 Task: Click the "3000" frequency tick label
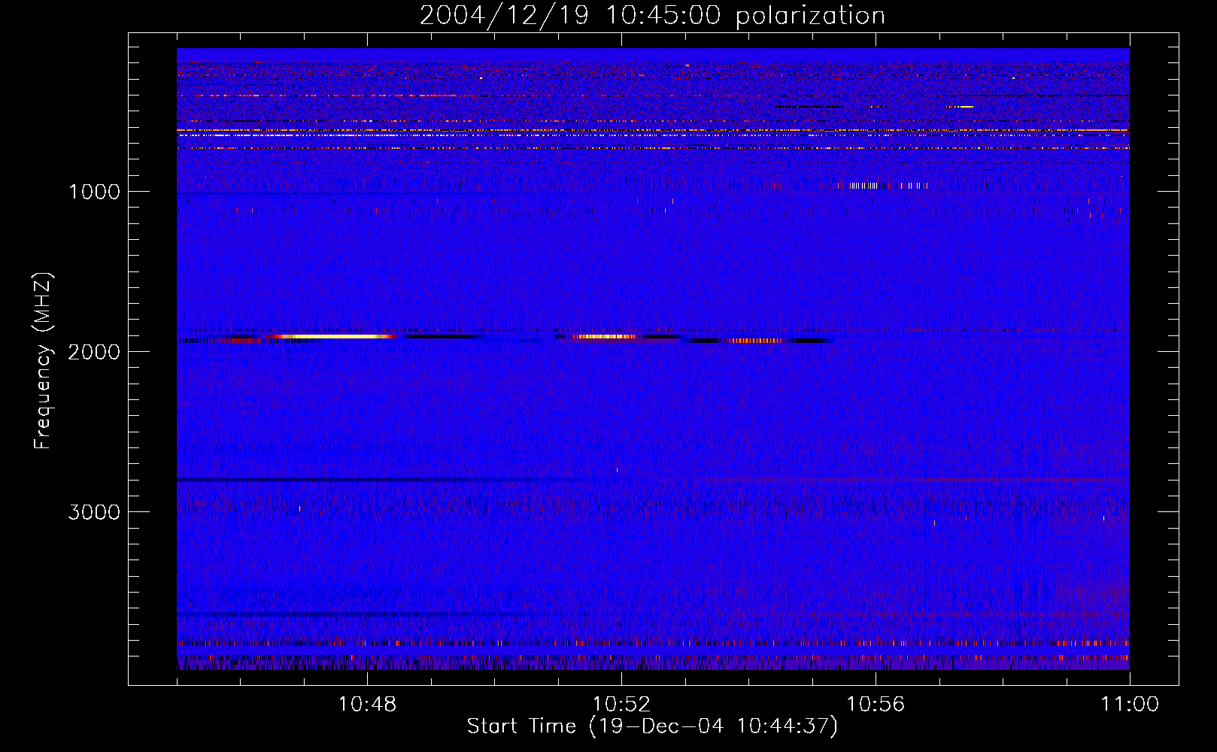click(94, 512)
